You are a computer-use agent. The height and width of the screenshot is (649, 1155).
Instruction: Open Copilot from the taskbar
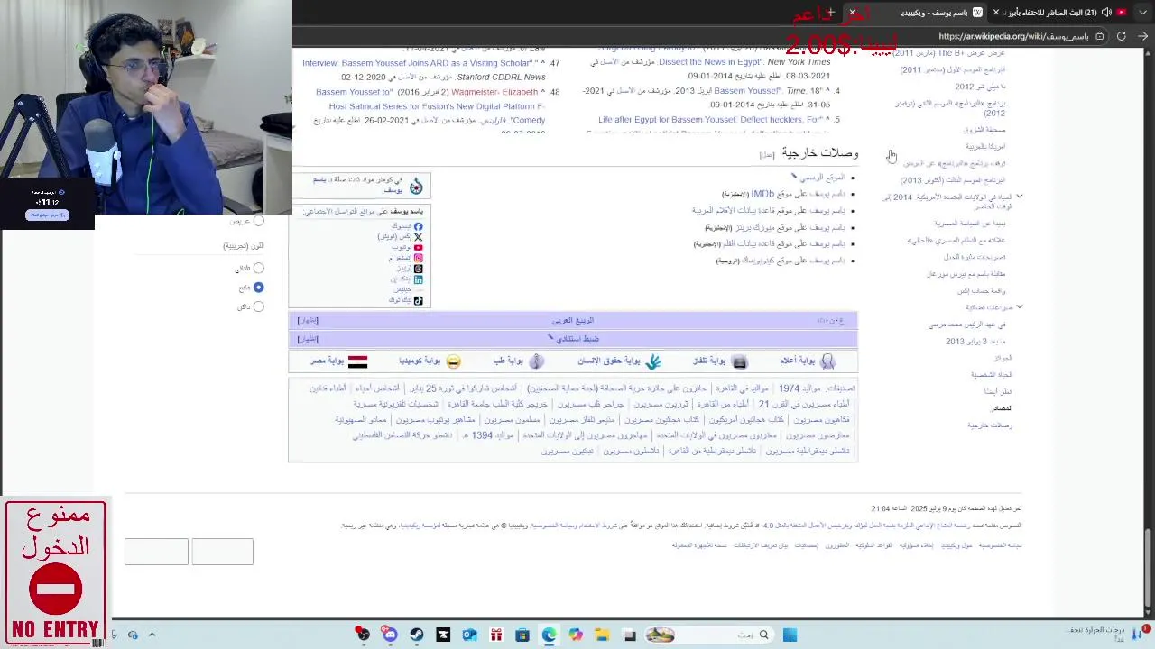click(576, 635)
